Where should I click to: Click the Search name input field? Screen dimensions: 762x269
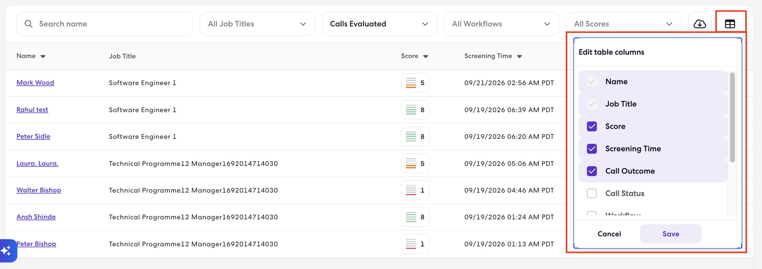(105, 24)
